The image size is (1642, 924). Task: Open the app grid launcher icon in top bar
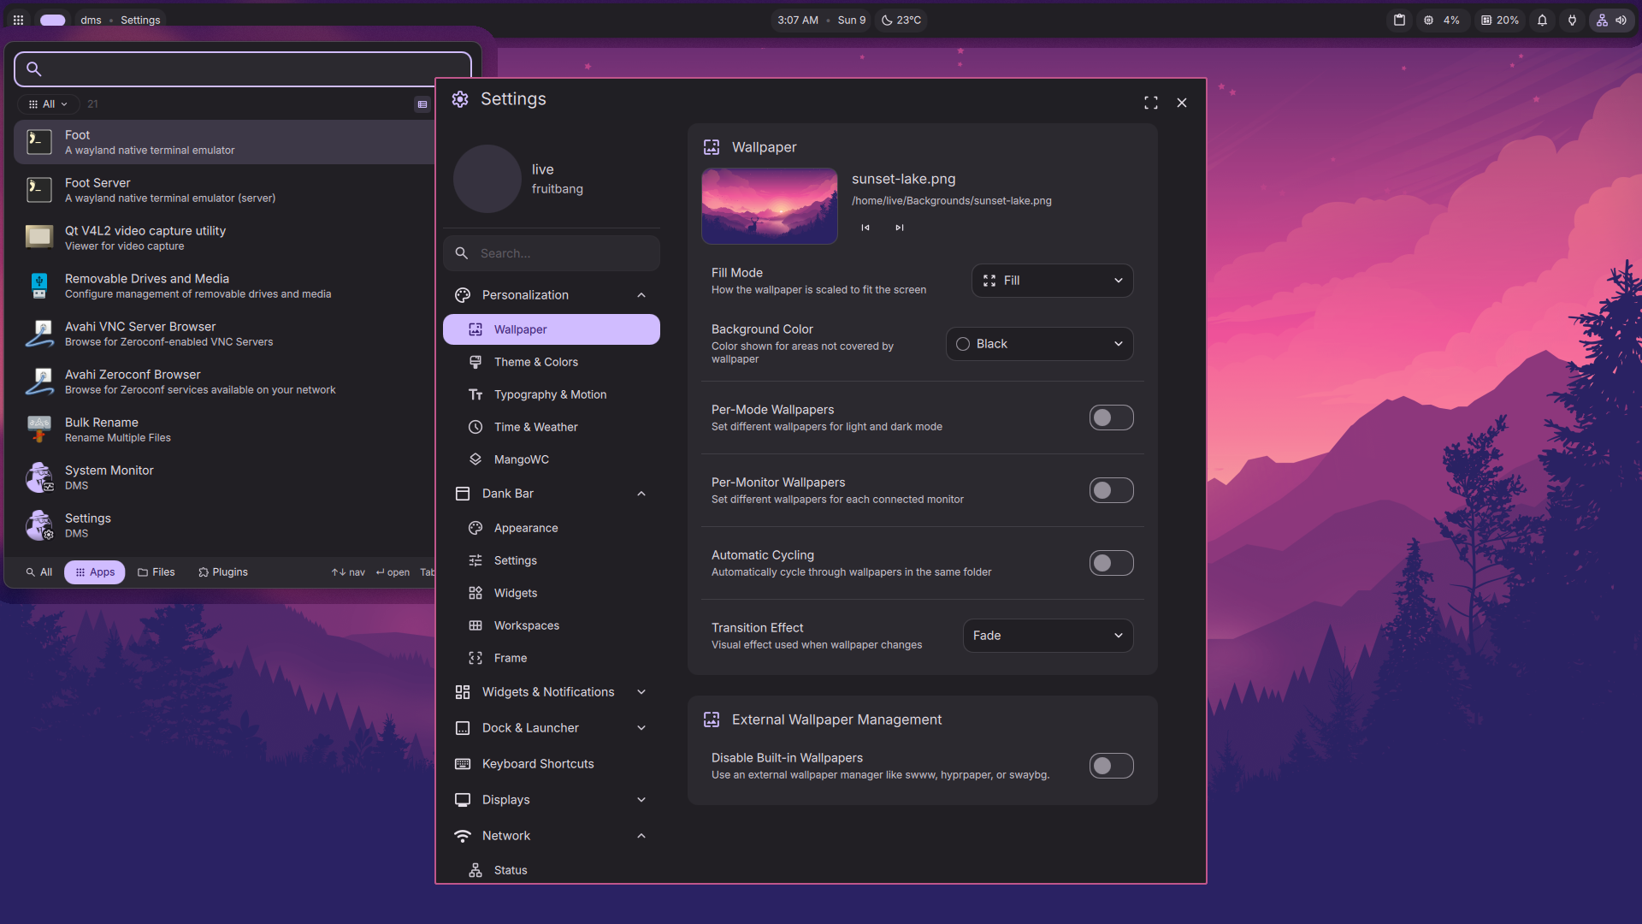18,20
